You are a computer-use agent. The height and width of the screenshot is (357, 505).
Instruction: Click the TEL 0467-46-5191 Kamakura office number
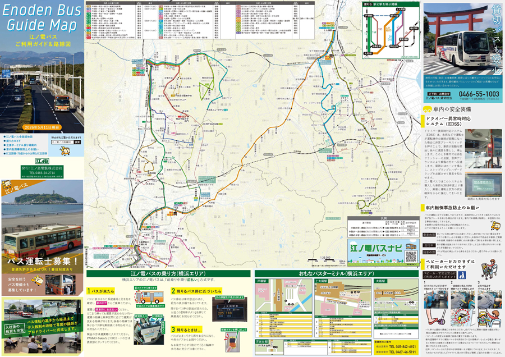point(402,352)
